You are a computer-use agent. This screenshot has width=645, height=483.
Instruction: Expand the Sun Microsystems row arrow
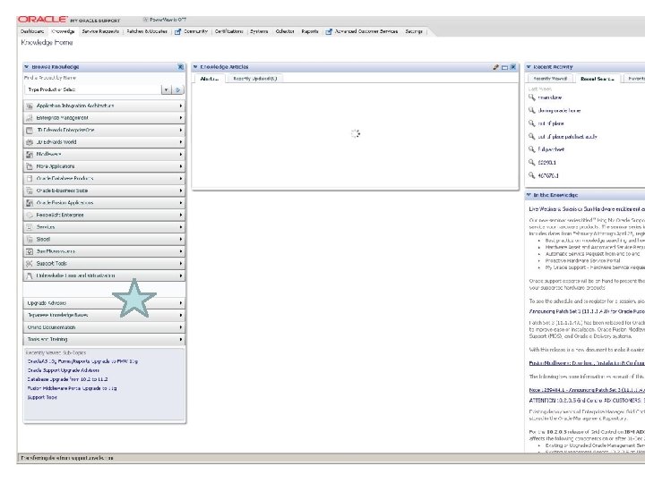pos(181,251)
